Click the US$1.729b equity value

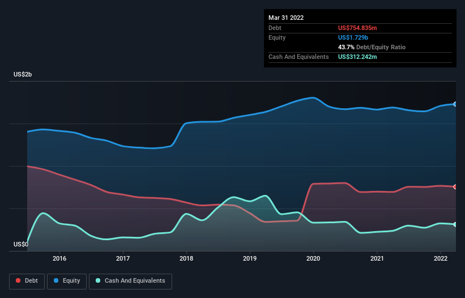click(353, 37)
